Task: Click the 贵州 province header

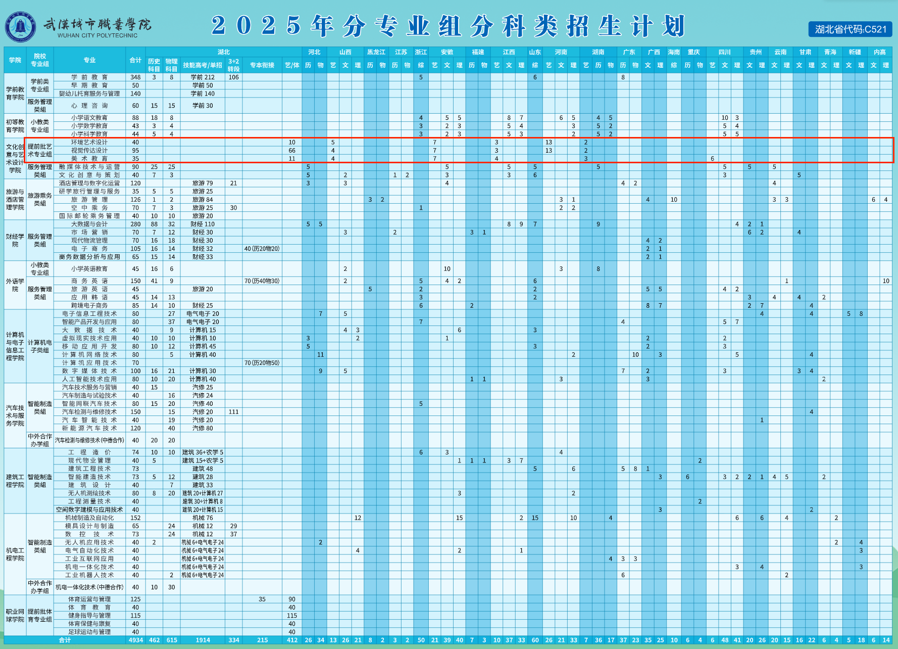Action: (x=756, y=52)
